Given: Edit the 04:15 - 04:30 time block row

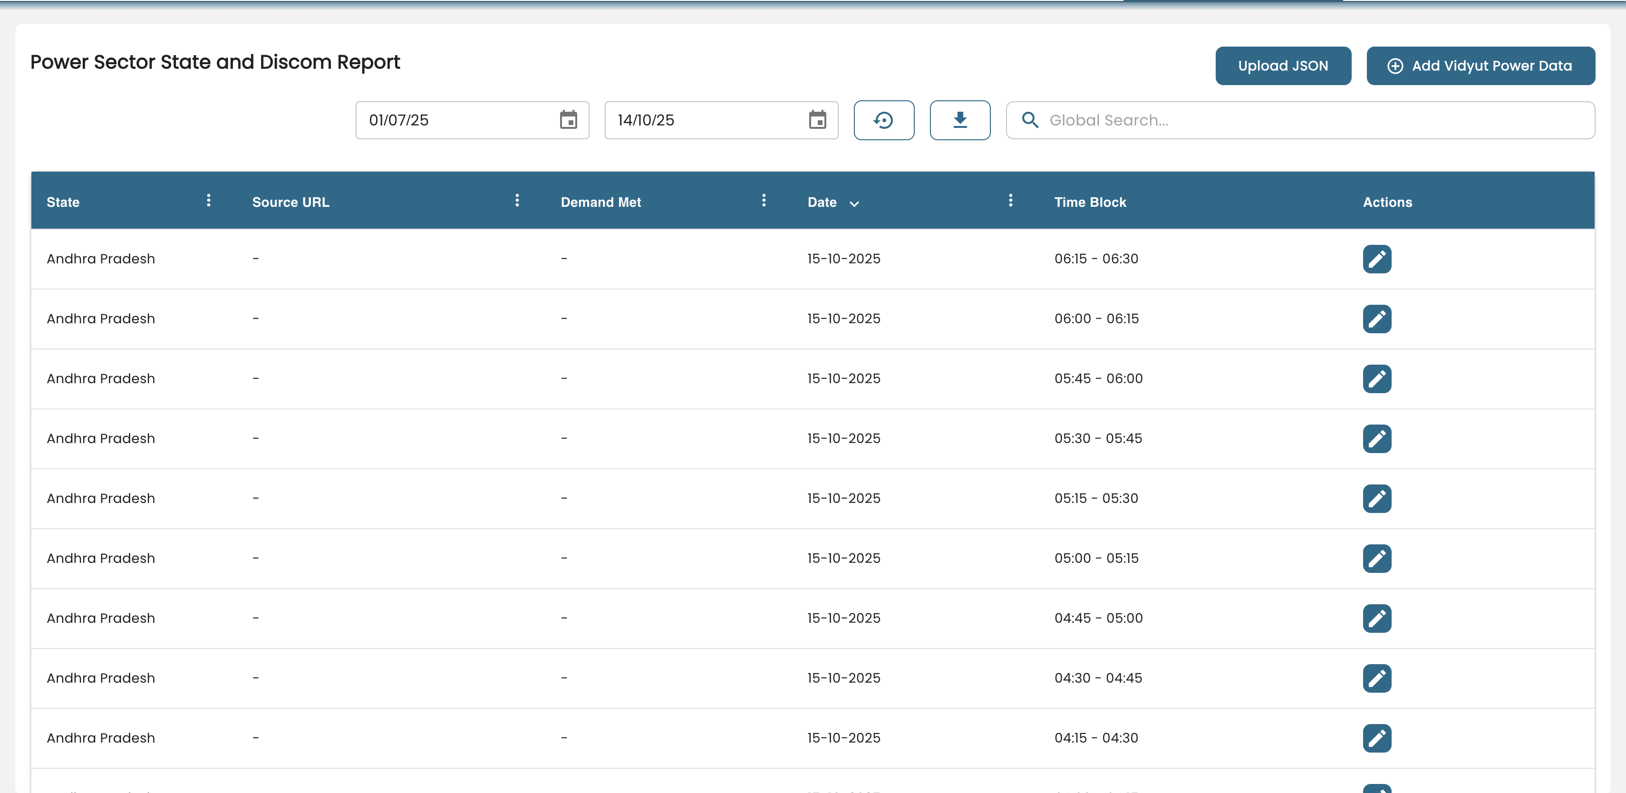Looking at the screenshot, I should point(1377,738).
